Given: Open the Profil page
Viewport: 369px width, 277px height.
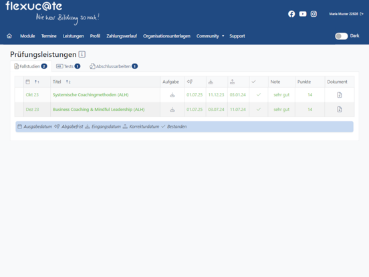Looking at the screenshot, I should pyautogui.click(x=95, y=36).
